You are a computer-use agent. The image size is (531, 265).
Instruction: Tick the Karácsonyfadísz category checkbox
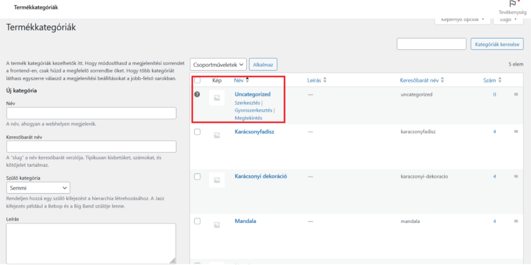[x=197, y=132]
